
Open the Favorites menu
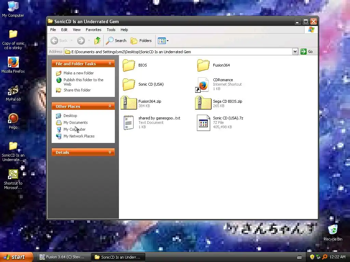(94, 30)
